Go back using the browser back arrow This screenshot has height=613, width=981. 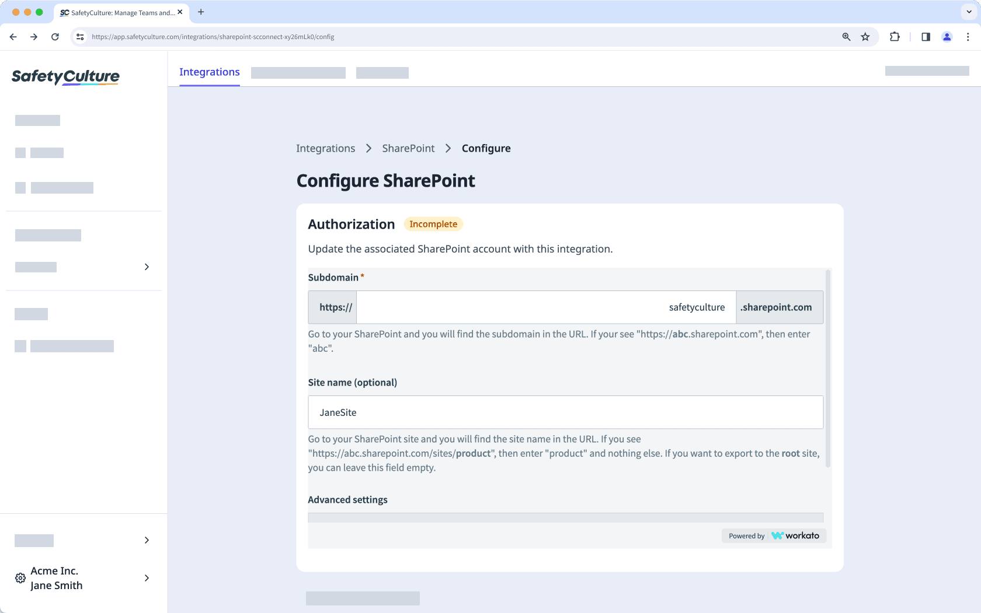pyautogui.click(x=13, y=37)
